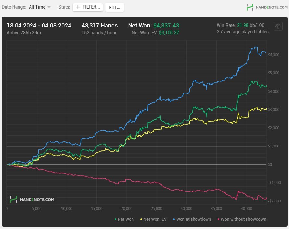Click the yellow Net Won EV legend dot
289x229 pixels.
click(141, 219)
